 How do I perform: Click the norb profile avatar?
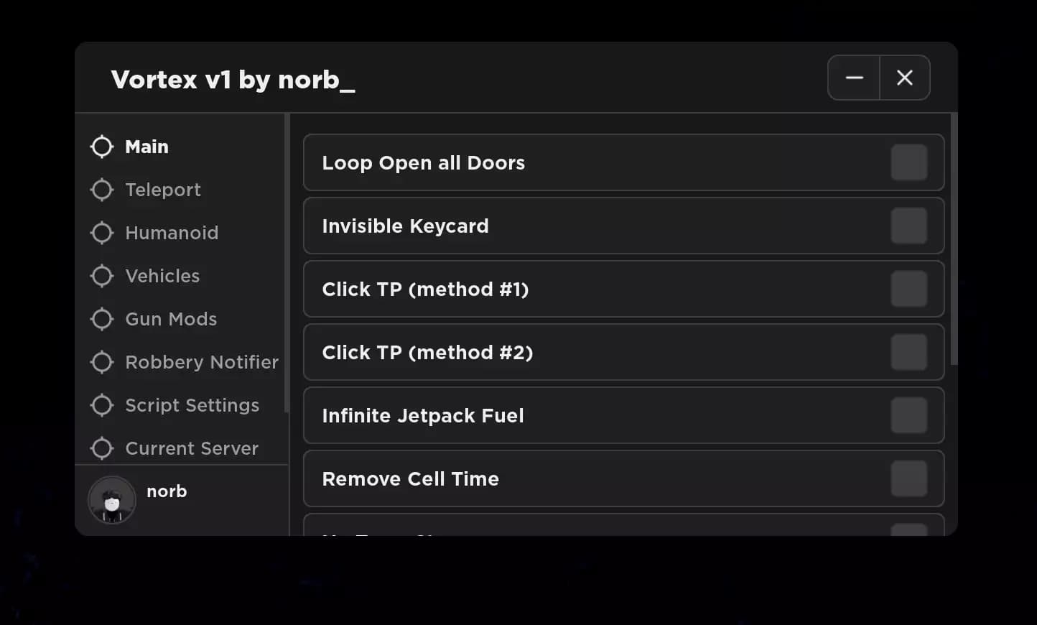pyautogui.click(x=111, y=500)
